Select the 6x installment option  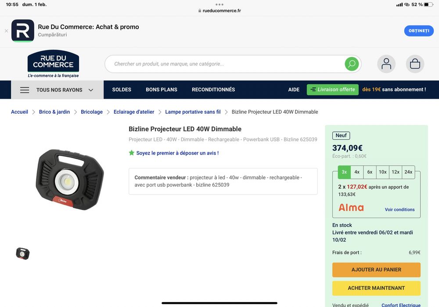pos(370,172)
